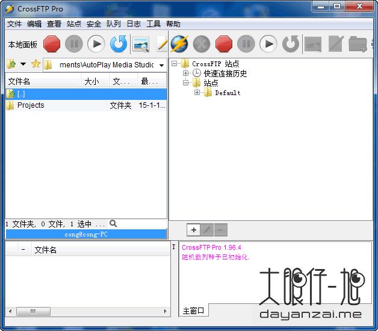Click the grayed new folder icon

[x=358, y=44]
